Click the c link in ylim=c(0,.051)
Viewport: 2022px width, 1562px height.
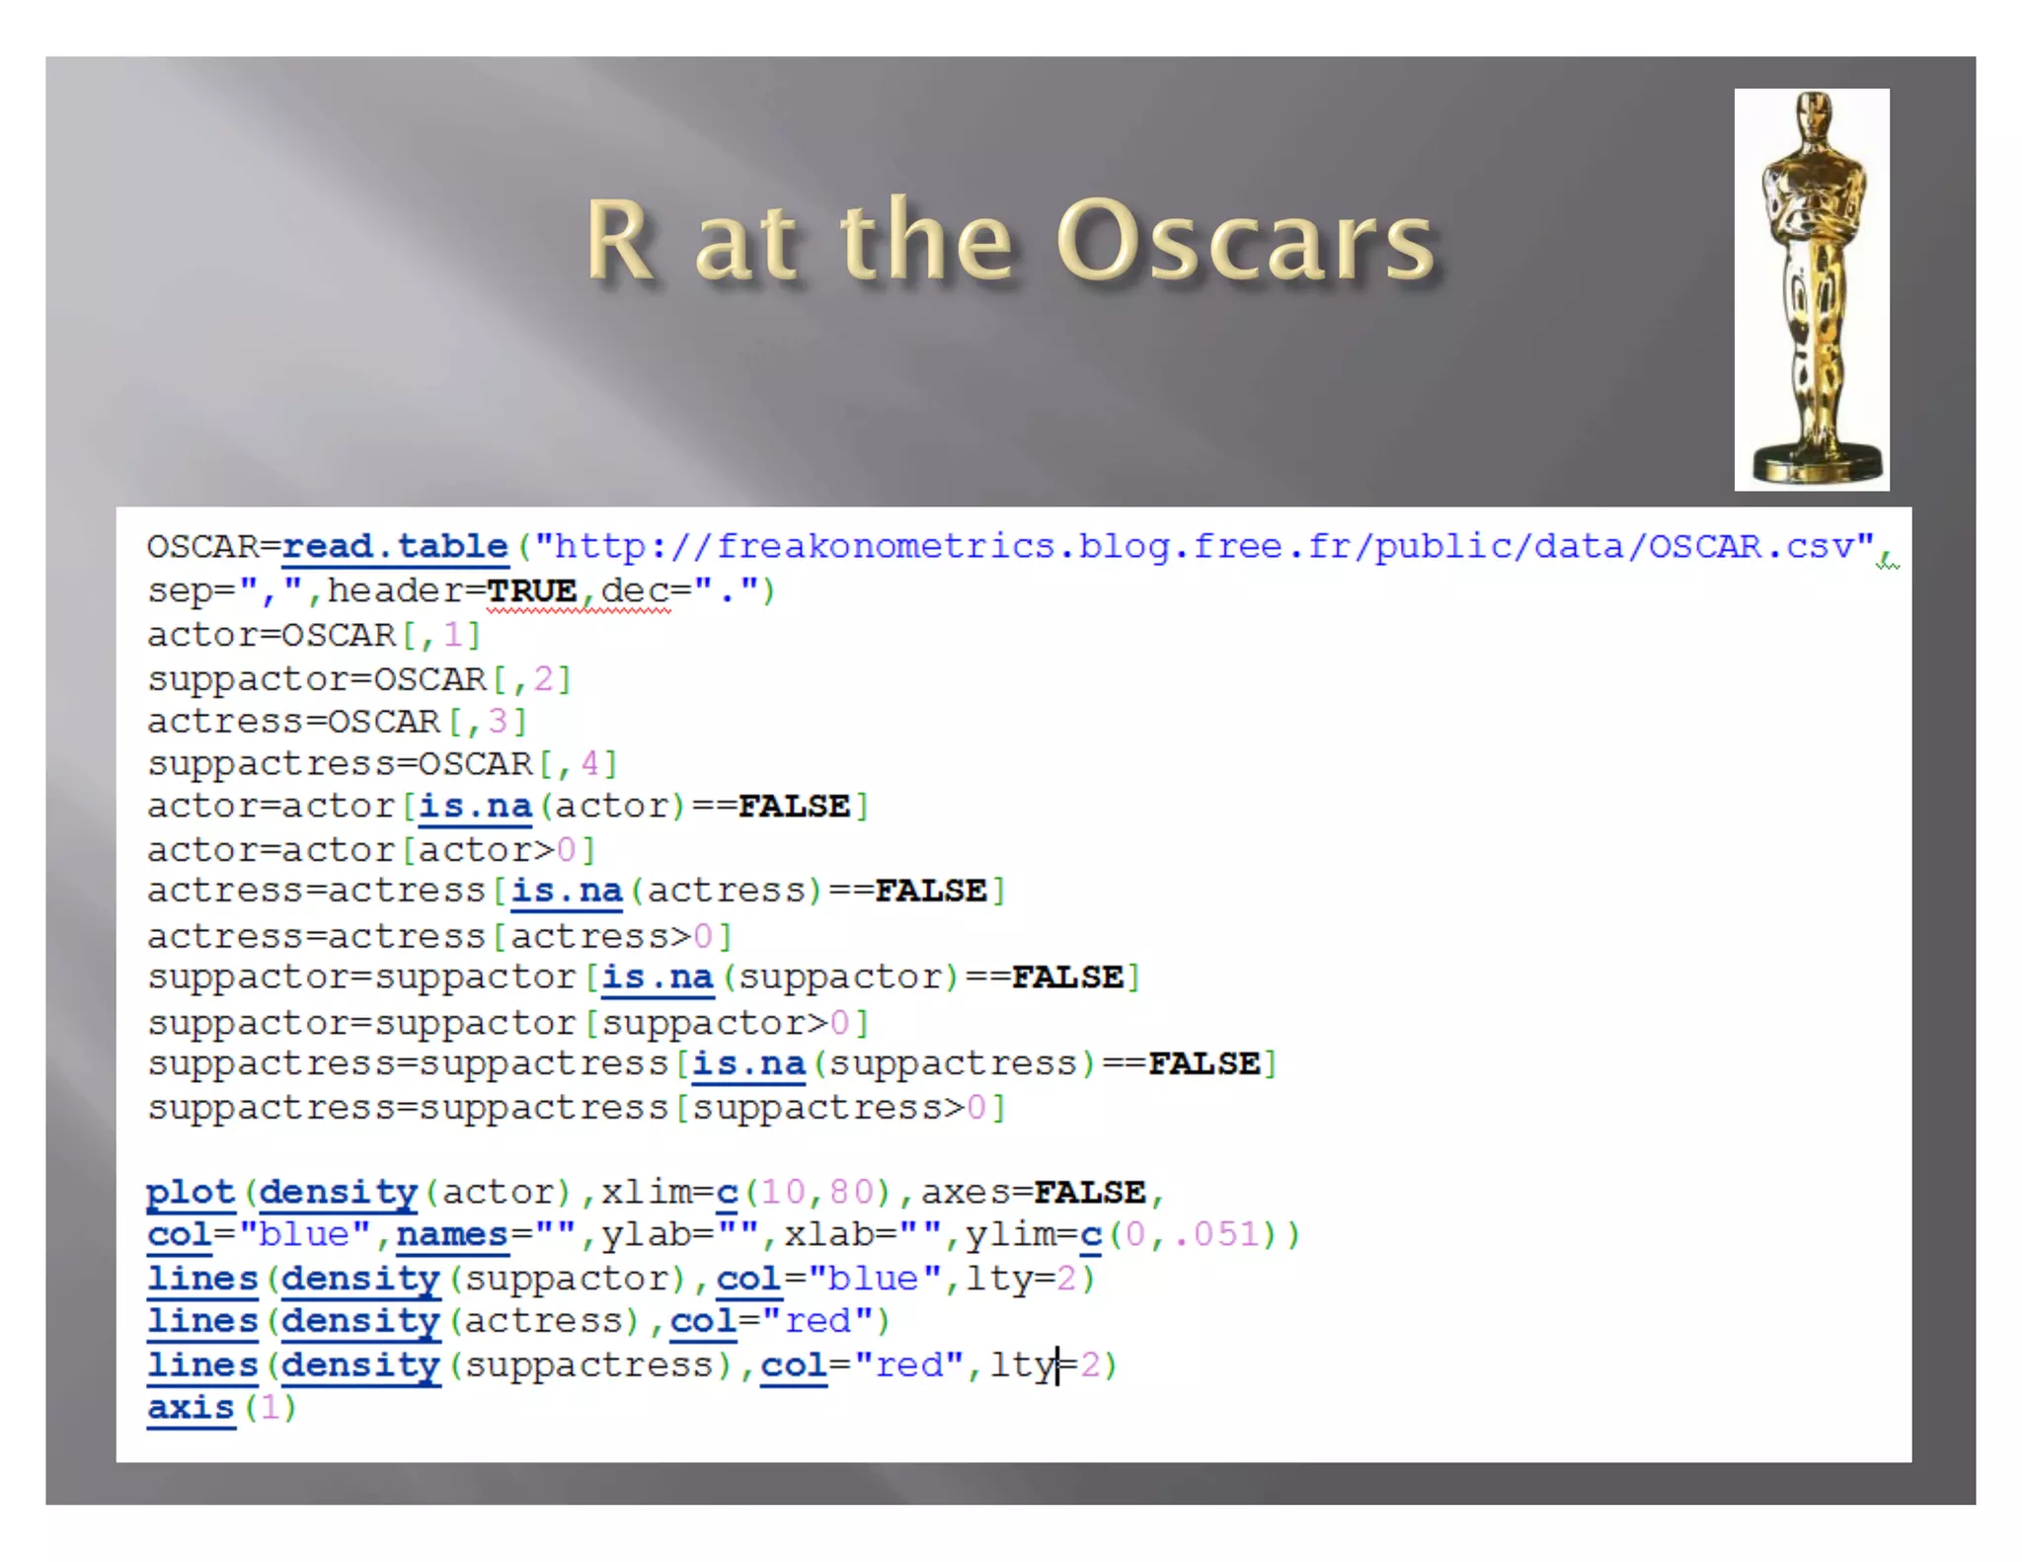(x=1090, y=1235)
